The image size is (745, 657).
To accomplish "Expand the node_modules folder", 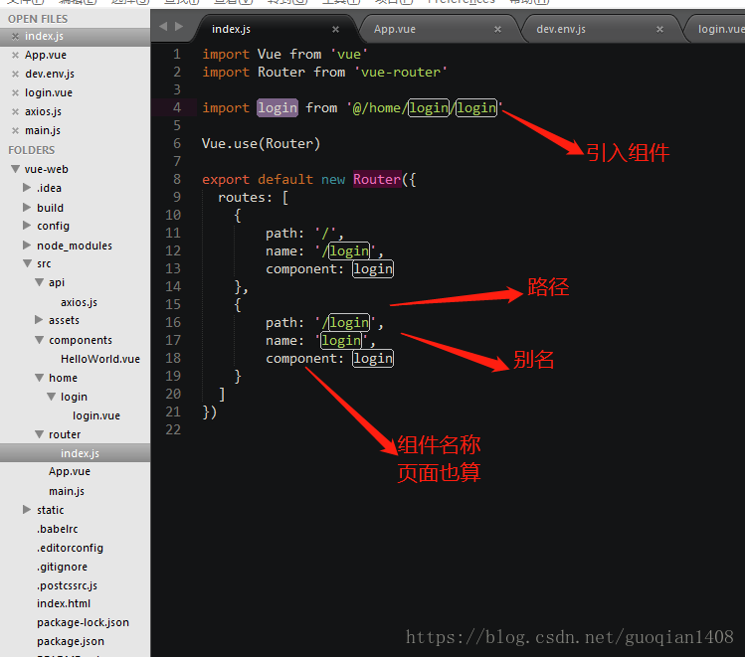I will pyautogui.click(x=27, y=245).
